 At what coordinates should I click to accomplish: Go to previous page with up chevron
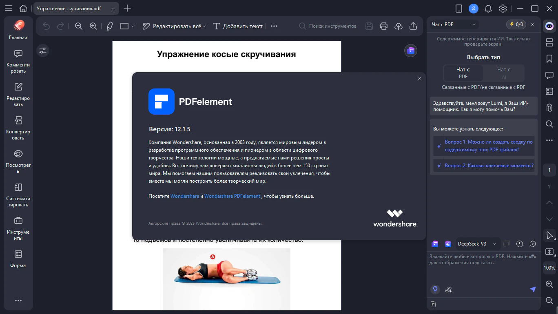click(549, 203)
